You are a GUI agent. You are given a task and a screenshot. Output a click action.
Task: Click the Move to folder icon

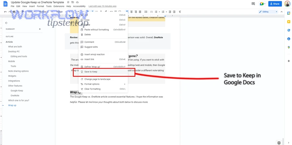73,2
